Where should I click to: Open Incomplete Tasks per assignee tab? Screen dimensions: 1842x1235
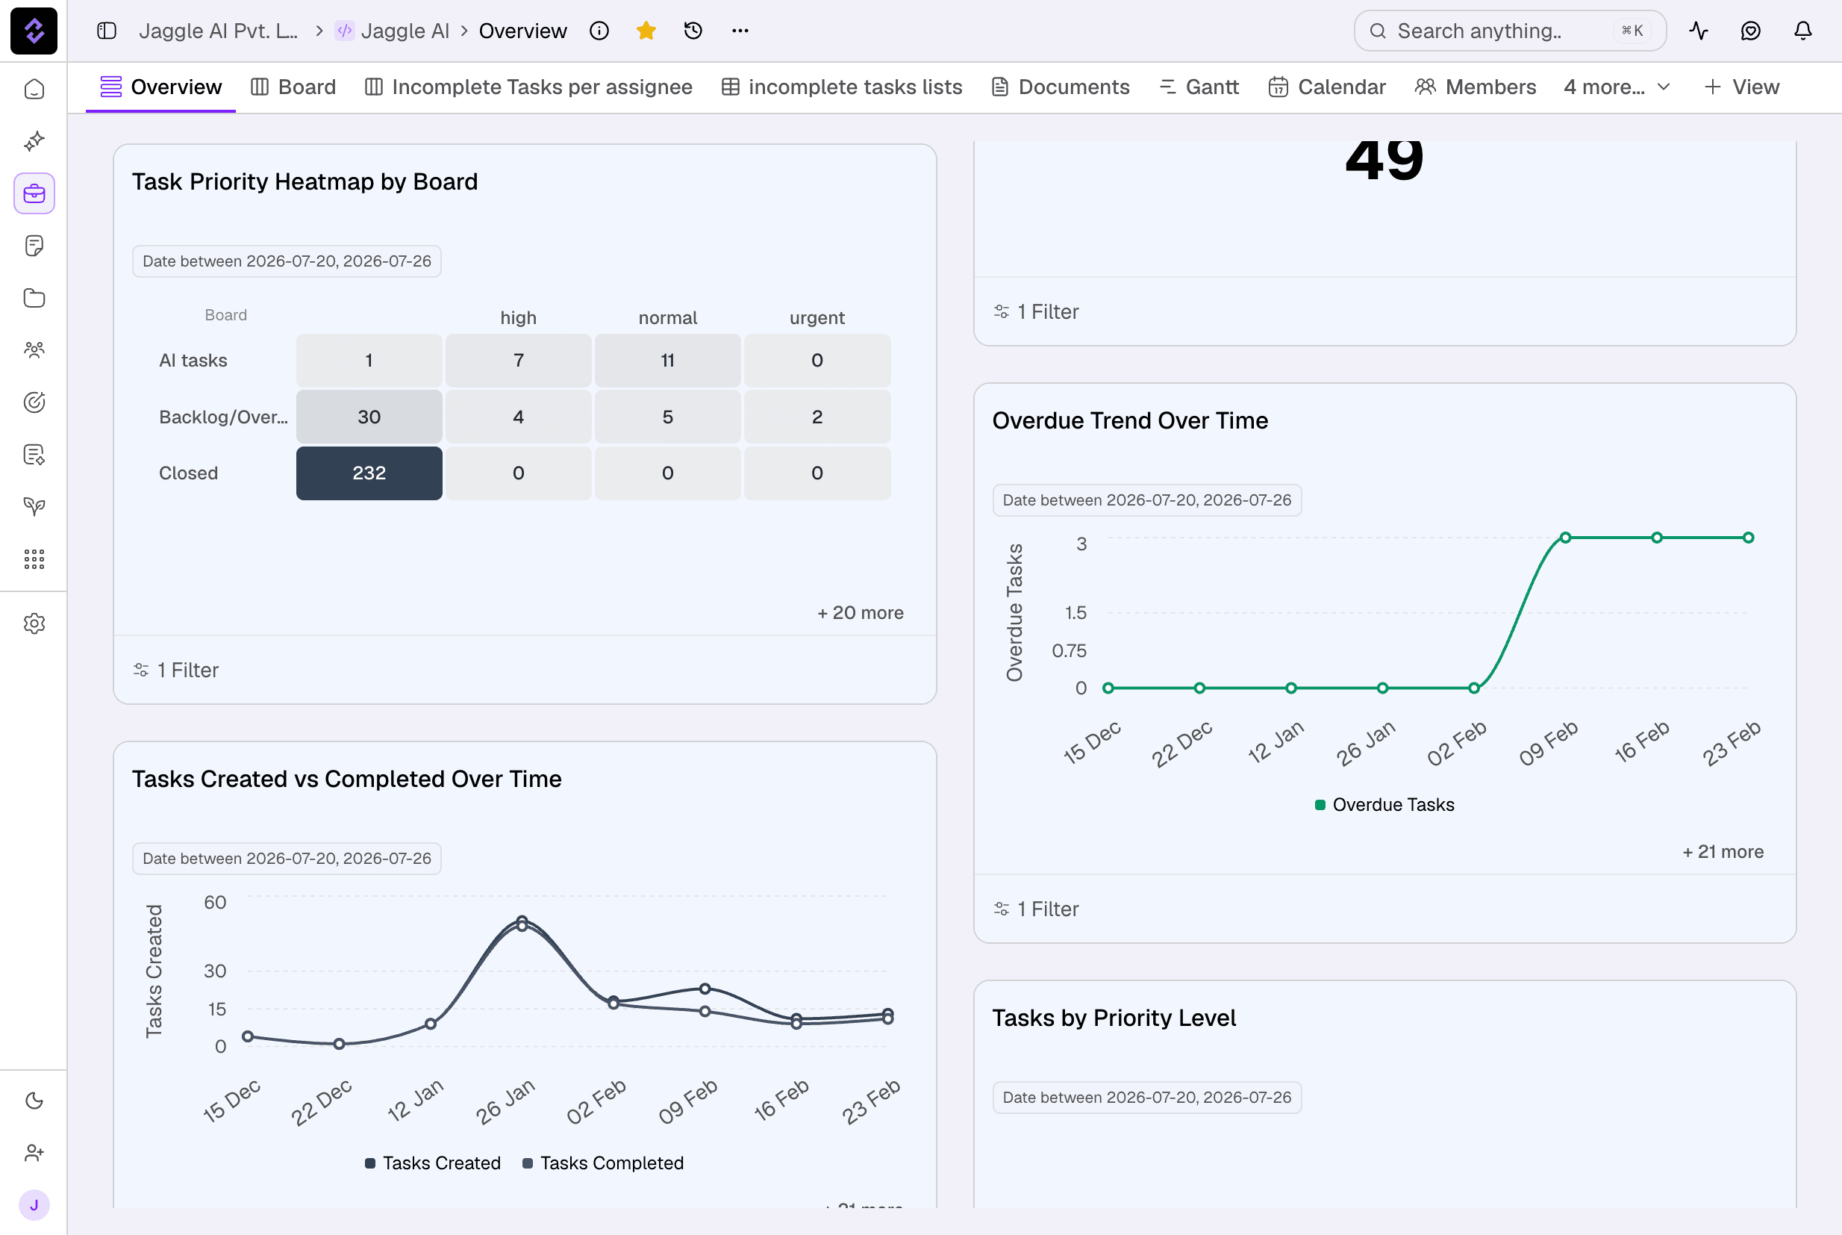click(528, 87)
